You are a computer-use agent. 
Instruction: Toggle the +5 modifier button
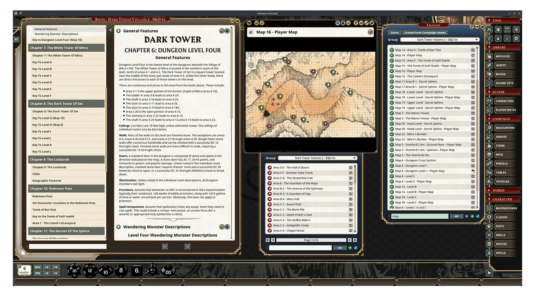[x=55, y=267]
